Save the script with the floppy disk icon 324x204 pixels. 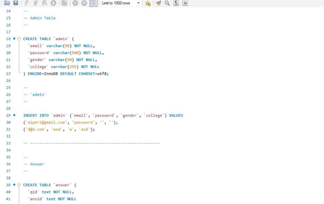pos(16,3)
